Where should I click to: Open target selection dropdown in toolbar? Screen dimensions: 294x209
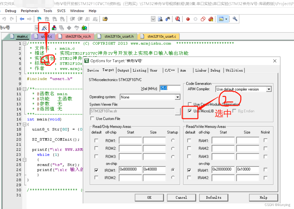(37, 28)
